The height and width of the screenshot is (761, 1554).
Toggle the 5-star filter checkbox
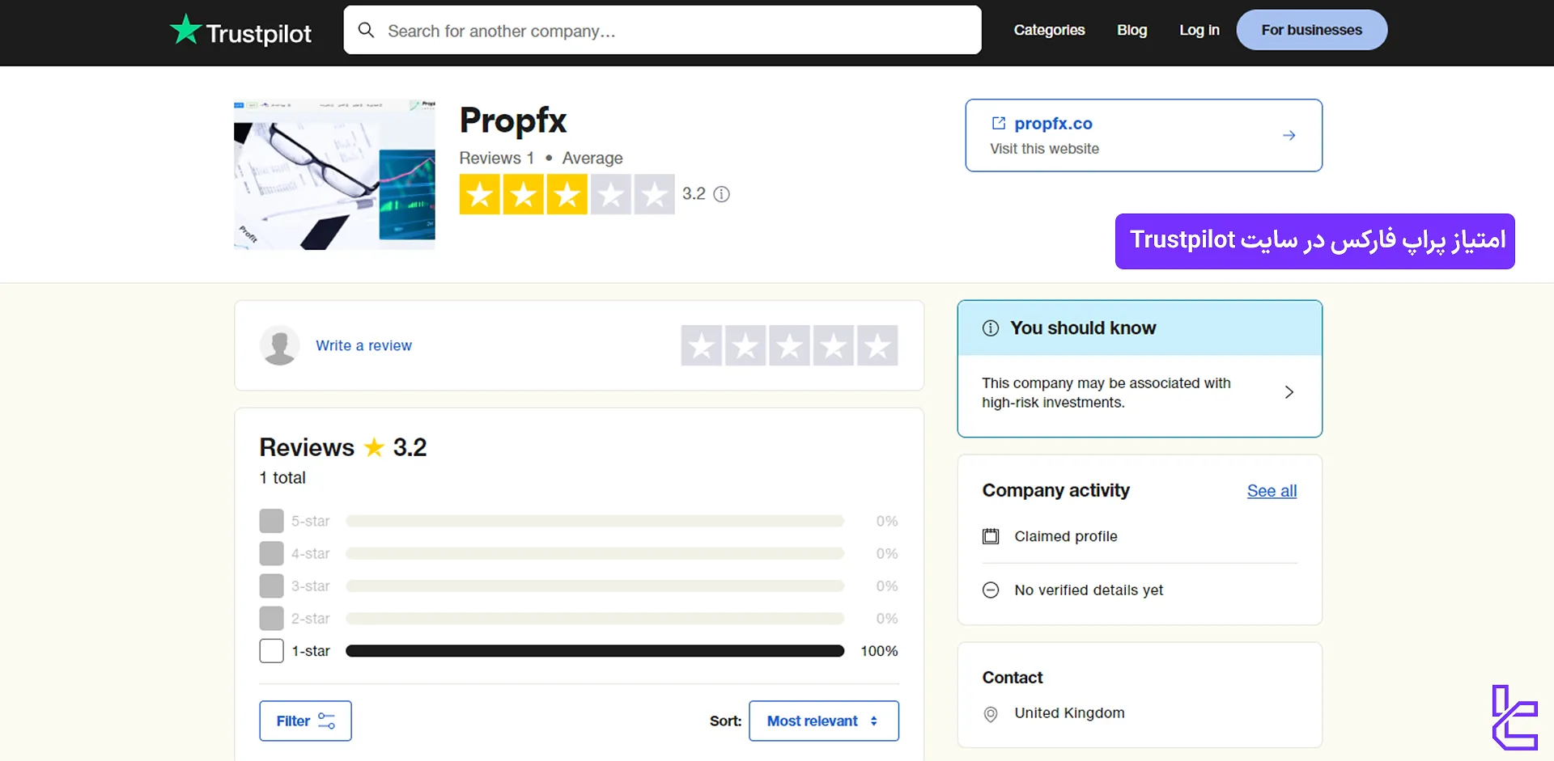point(272,521)
